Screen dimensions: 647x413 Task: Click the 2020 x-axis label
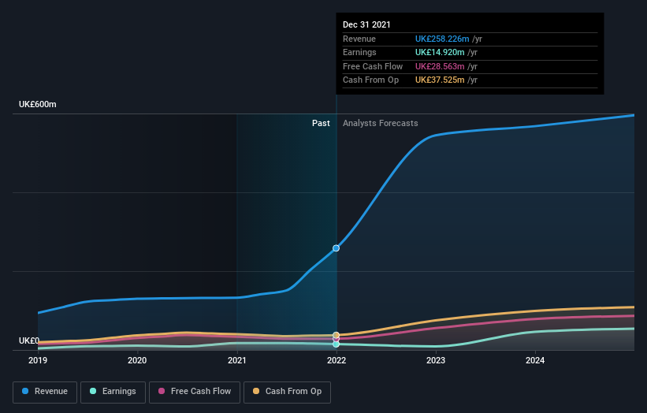pos(137,361)
